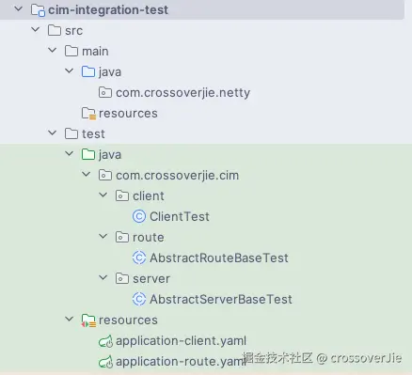Click the main resources folder icon

[88, 114]
